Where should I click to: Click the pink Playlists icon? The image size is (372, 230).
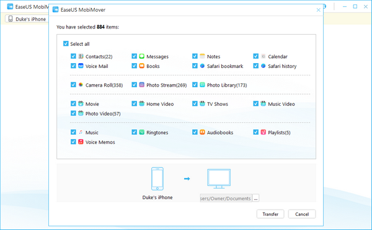[263, 132]
